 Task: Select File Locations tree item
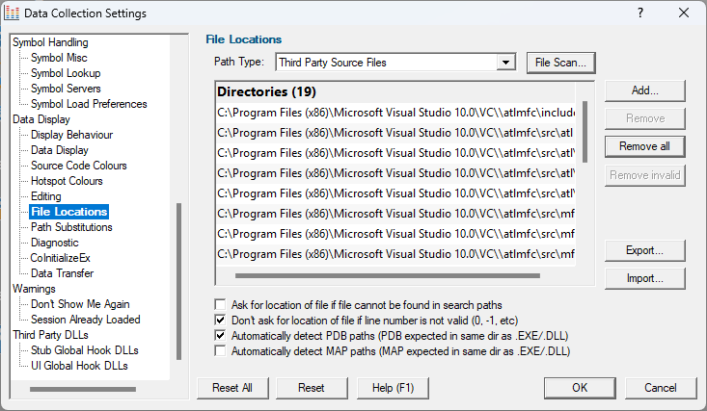[x=69, y=212]
